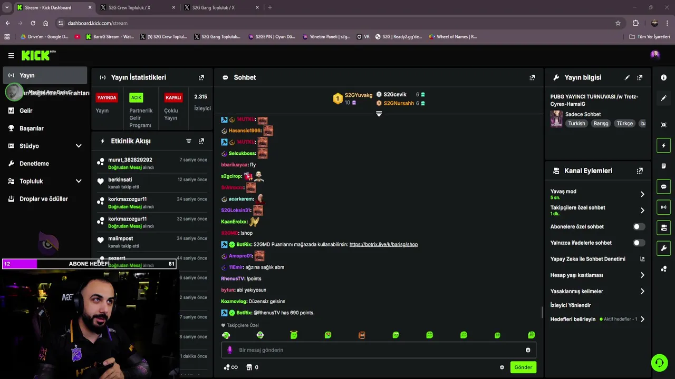The image size is (675, 379).
Task: Click İzleyici Yönlendir
Action: point(571,305)
